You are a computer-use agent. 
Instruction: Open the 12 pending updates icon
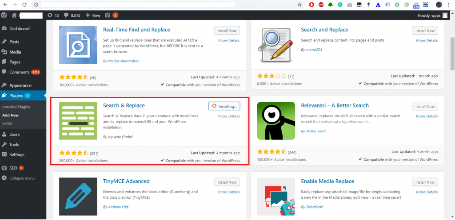(53, 15)
